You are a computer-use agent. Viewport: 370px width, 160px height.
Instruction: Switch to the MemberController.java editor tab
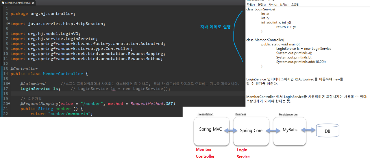click(x=18, y=3)
